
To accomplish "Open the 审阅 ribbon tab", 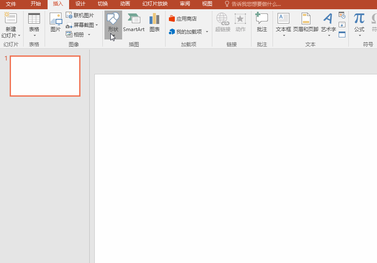I will coord(184,4).
